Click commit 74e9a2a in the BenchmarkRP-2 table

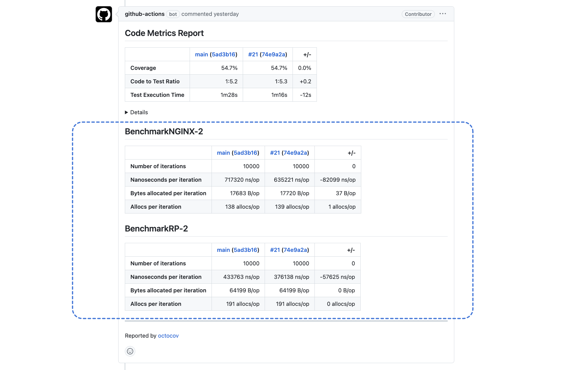point(296,250)
